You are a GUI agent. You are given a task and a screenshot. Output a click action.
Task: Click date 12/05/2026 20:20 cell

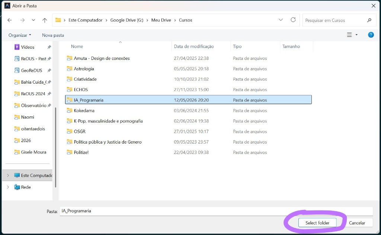pos(191,100)
